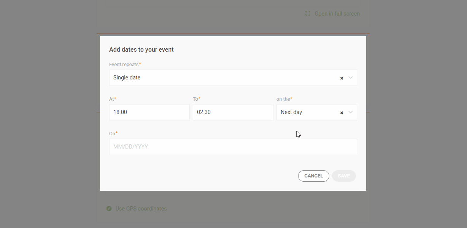Clear the 'Next day' value with the x icon
The width and height of the screenshot is (467, 228).
(342, 112)
